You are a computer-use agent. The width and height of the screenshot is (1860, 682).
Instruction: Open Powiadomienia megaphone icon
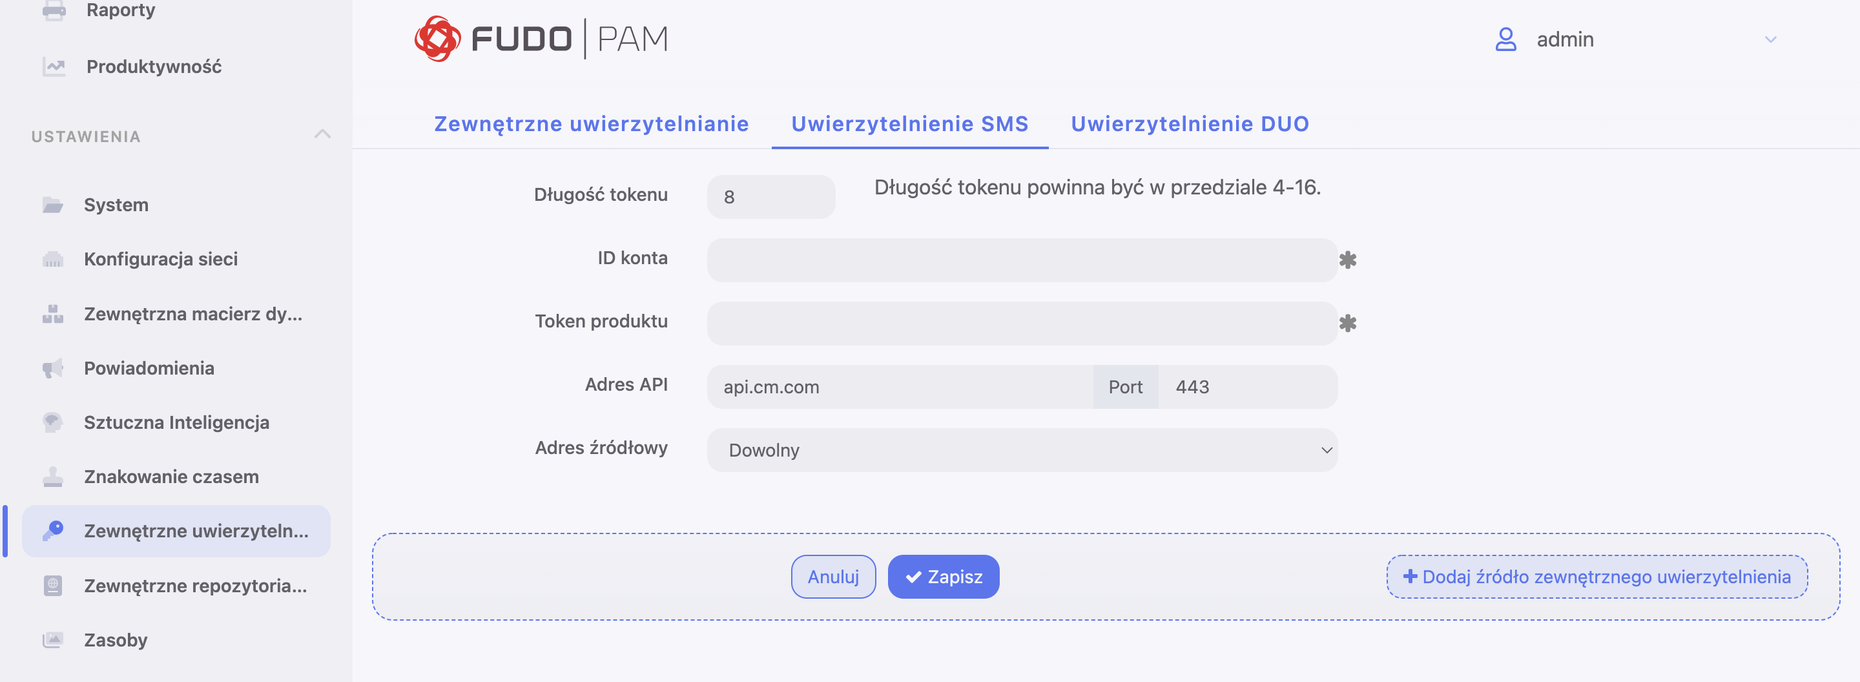53,368
